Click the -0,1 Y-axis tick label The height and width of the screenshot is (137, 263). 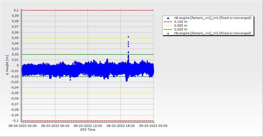coord(15,121)
